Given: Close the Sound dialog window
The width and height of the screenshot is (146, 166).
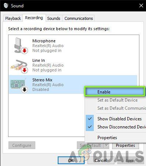Looking at the screenshot, I should [x=141, y=6].
